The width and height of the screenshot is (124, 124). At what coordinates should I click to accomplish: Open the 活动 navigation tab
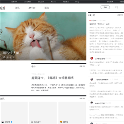click(46, 8)
